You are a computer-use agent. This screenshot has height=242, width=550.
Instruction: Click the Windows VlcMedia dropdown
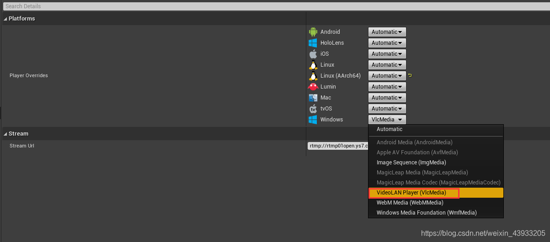click(387, 120)
